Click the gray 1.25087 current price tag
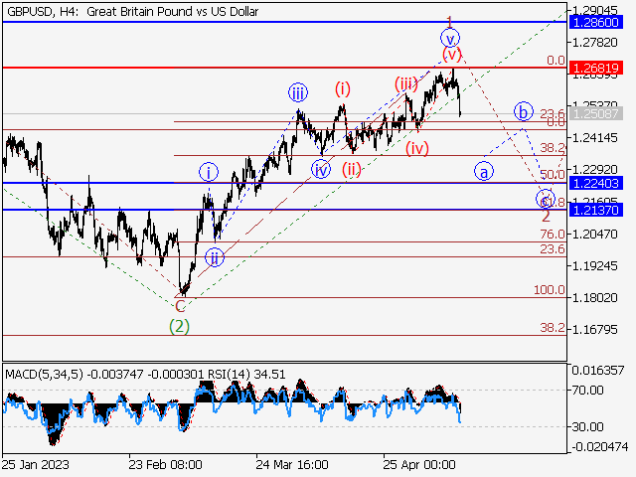This screenshot has width=636, height=477. (595, 113)
